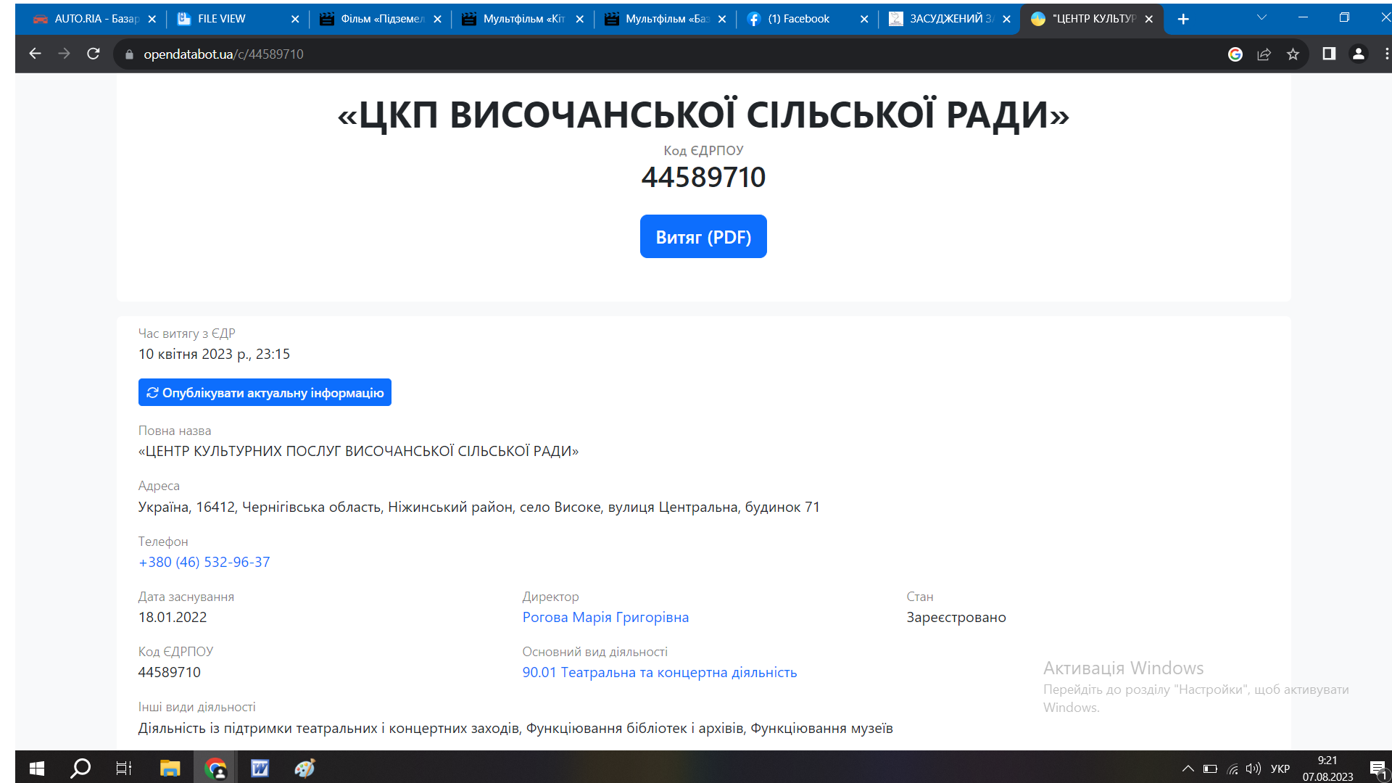Close the AUTO.RIA tab
Viewport: 1392px width, 783px height.
(x=152, y=20)
